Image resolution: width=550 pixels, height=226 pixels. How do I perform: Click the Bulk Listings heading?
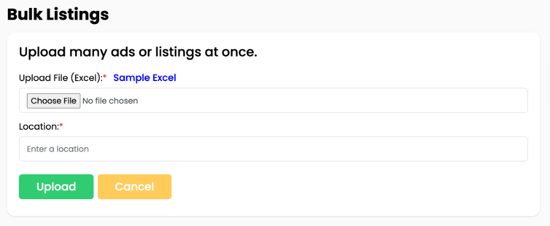click(x=58, y=15)
